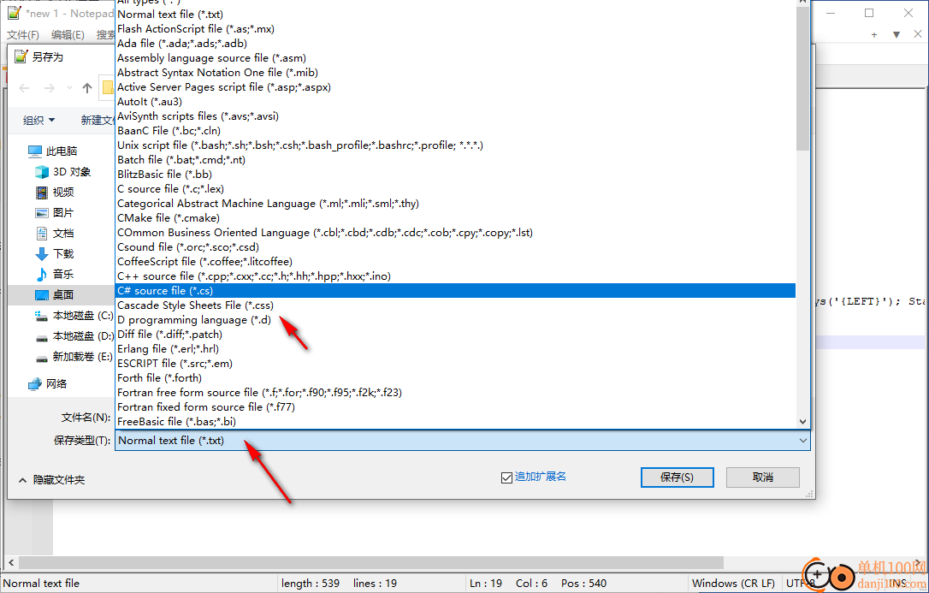Select Diff file (*.diff;*.patch)
The height and width of the screenshot is (593, 929).
[x=455, y=334]
